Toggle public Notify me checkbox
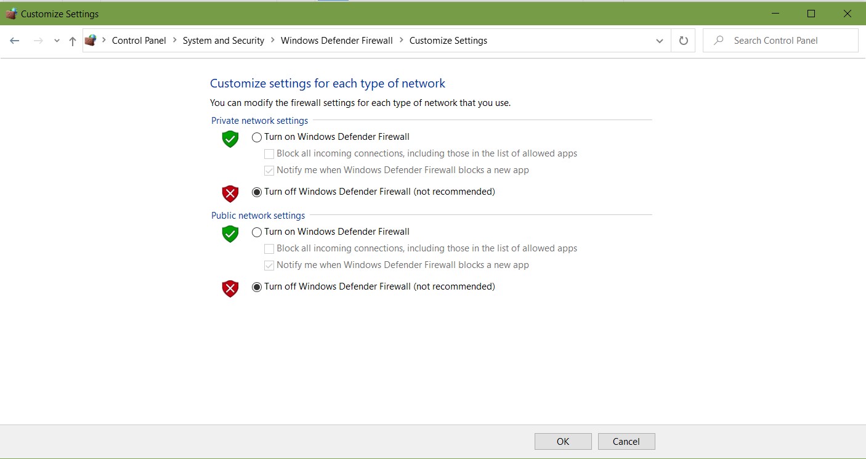Viewport: 866px width, 459px height. coord(269,266)
